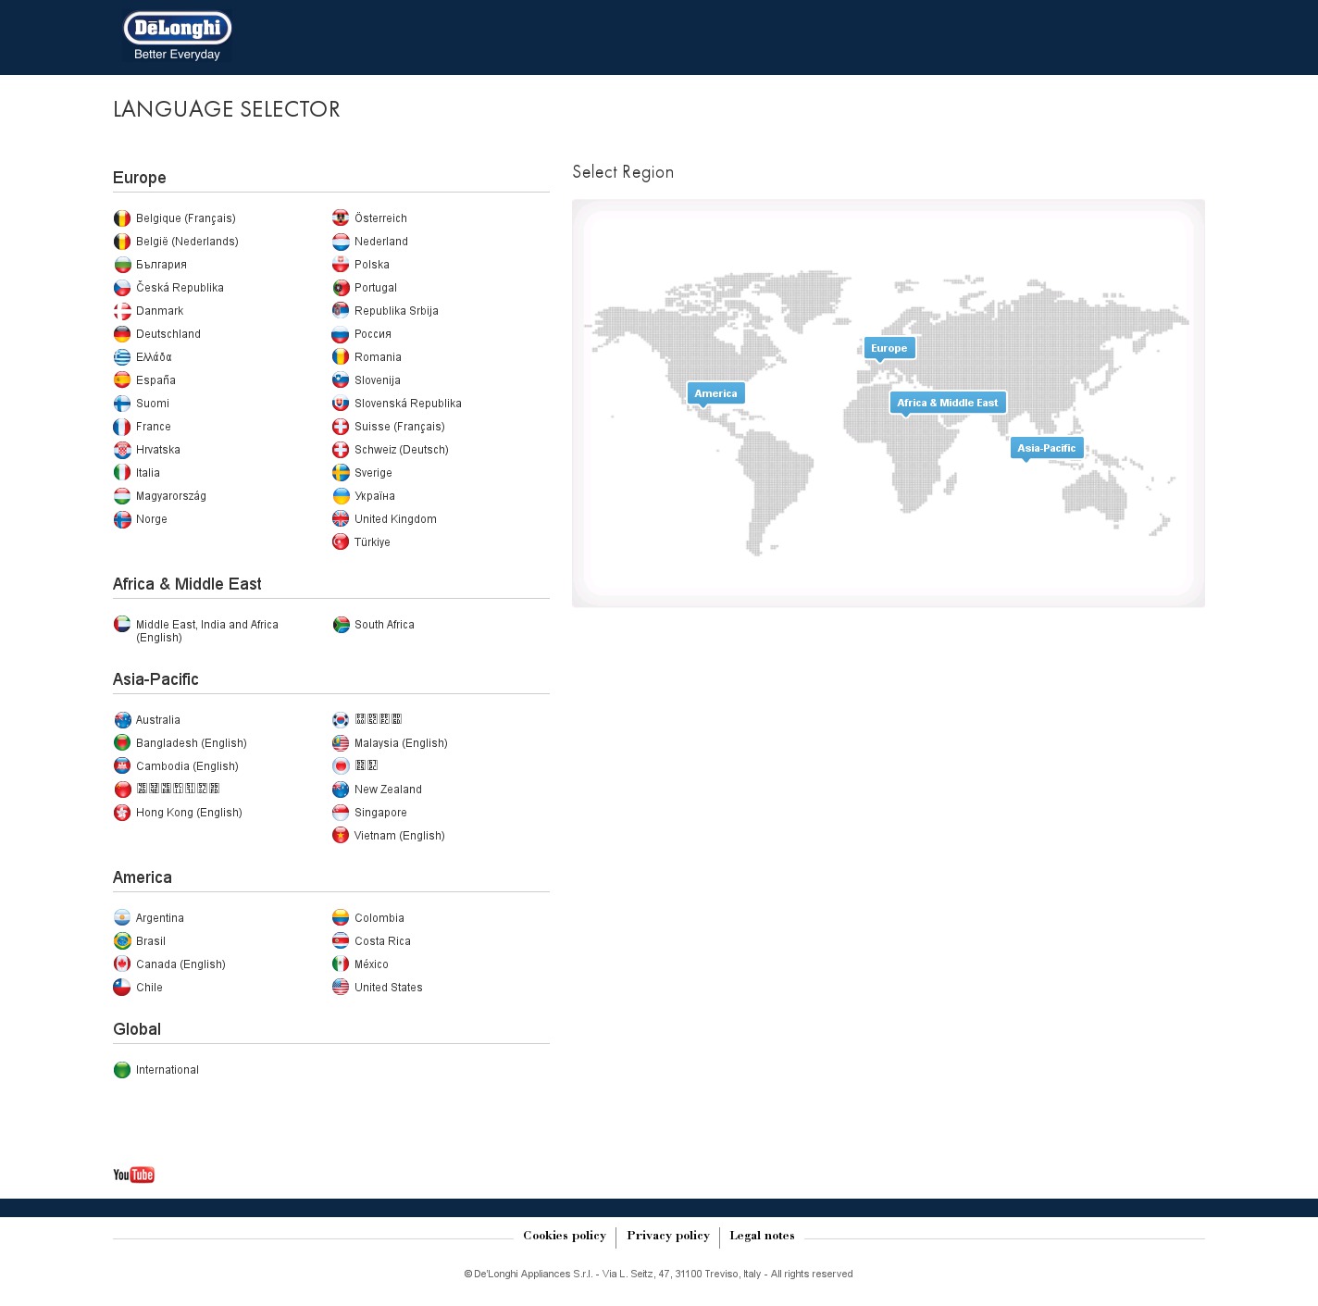1318x1306 pixels.
Task: Click the United Kingdom flag icon
Action: click(341, 519)
